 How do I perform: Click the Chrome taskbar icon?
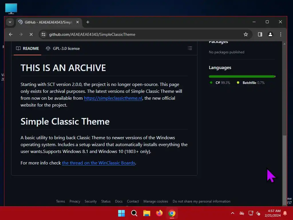[172, 213]
